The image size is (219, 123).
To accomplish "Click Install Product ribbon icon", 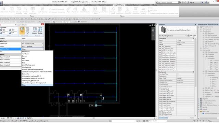I will point(84,10).
